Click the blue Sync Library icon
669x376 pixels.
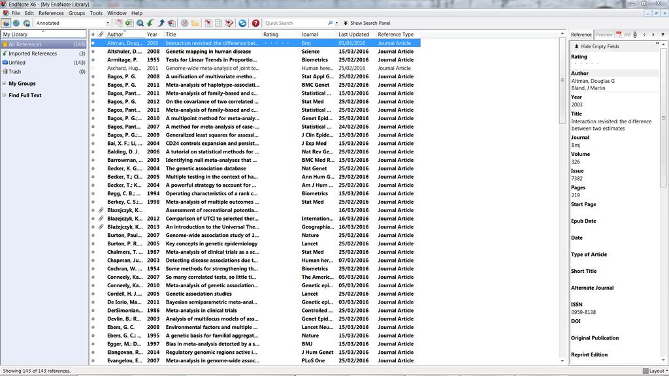(242, 23)
